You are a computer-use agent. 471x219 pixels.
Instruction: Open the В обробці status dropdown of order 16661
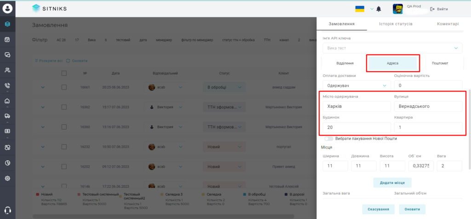(224, 87)
